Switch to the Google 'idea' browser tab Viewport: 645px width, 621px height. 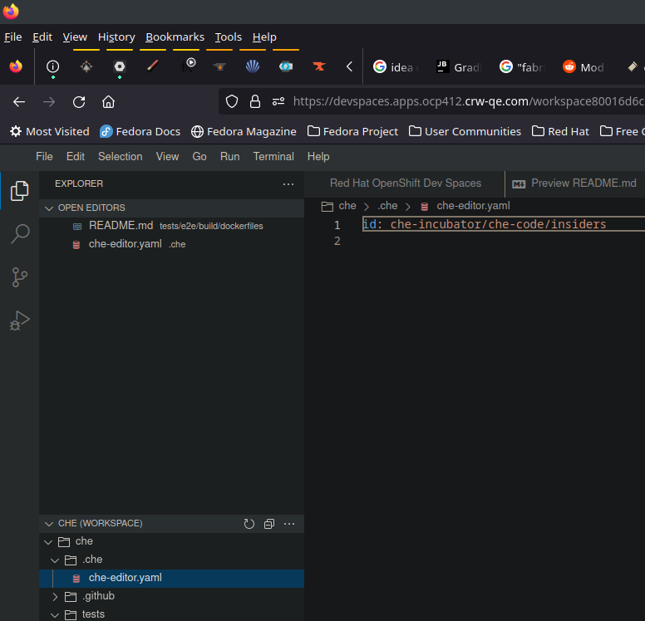tap(396, 67)
